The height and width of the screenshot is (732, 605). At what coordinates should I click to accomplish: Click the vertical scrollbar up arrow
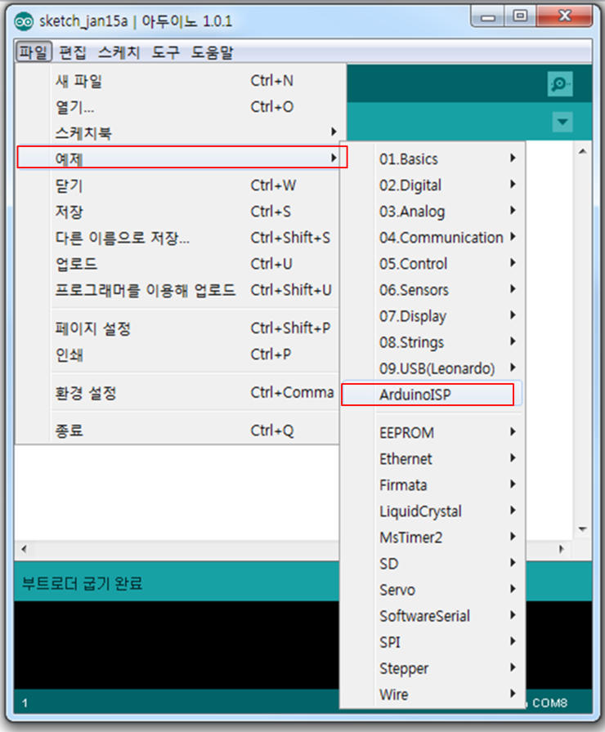click(x=583, y=151)
